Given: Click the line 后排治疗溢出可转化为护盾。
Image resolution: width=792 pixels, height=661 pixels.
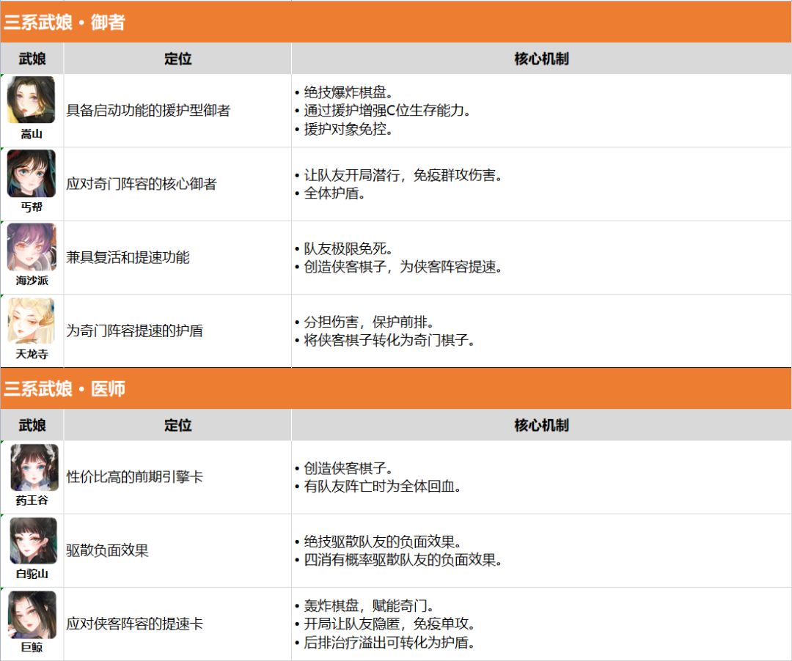Looking at the screenshot, I should click(385, 643).
